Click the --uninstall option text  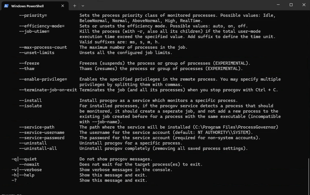tap(33, 143)
